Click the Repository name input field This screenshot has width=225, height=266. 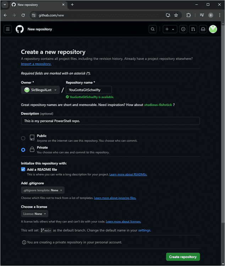[89, 90]
